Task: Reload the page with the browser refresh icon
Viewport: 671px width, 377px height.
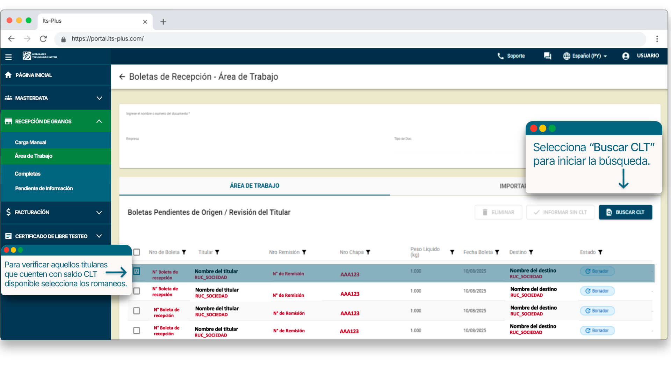Action: pyautogui.click(x=43, y=39)
